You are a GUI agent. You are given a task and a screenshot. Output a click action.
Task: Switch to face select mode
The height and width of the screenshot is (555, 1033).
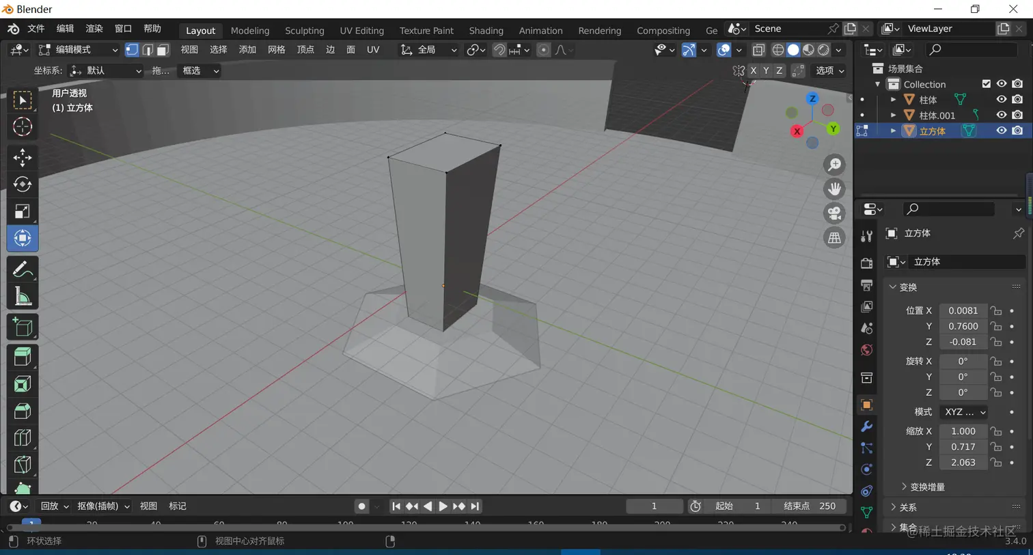point(163,50)
